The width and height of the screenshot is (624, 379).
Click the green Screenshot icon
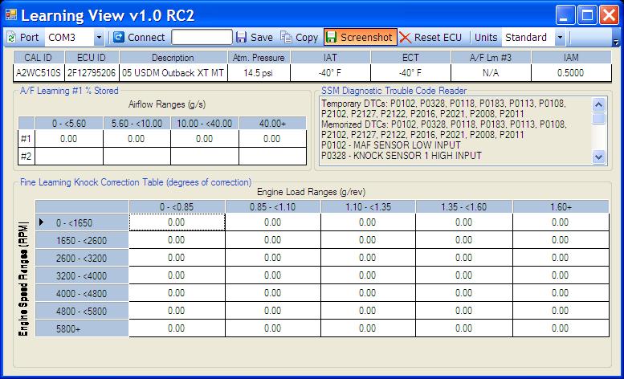tap(332, 38)
